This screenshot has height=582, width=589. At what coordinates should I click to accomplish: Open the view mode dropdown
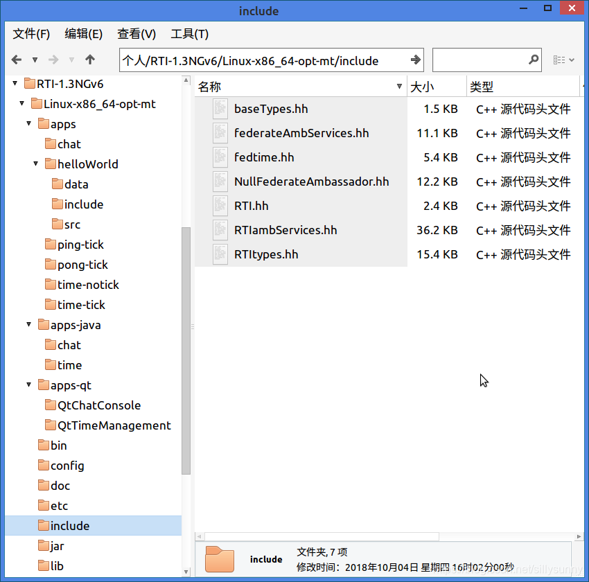tap(563, 60)
